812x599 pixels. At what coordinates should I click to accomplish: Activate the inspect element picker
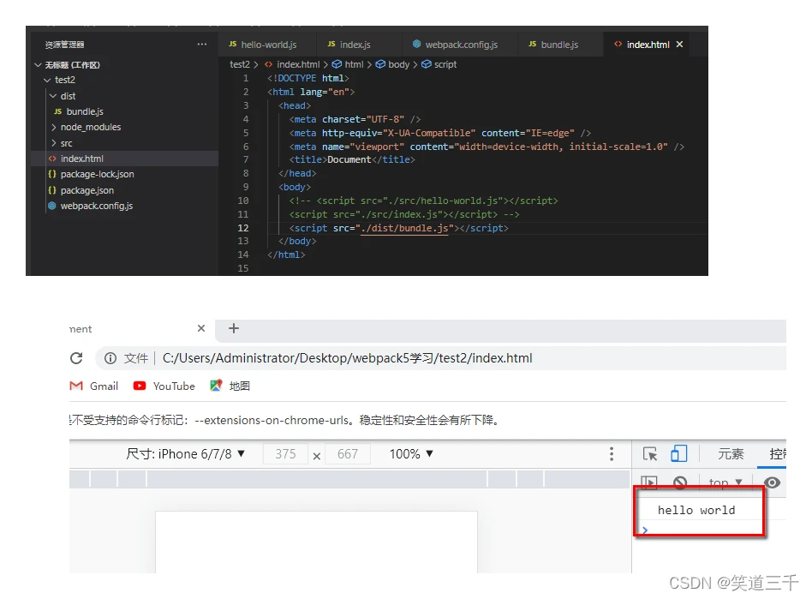[650, 454]
